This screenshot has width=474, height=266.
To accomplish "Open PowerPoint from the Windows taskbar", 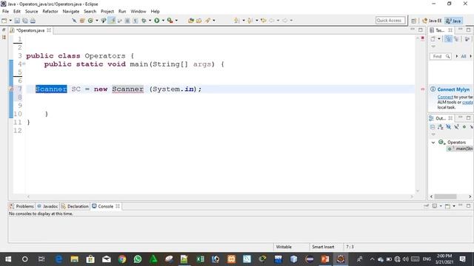I will (325, 259).
